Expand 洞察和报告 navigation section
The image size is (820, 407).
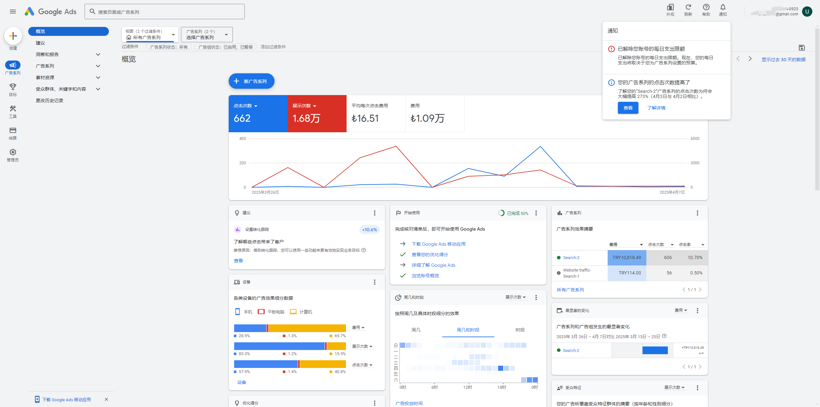point(98,54)
